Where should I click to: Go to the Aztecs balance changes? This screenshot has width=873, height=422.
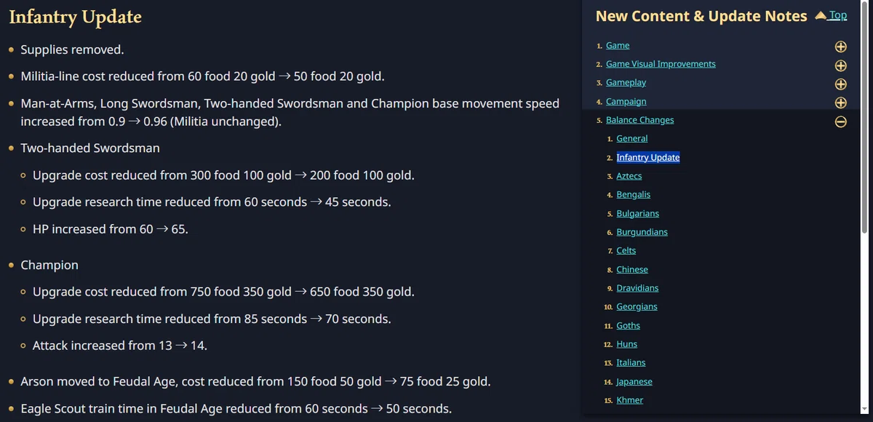tap(629, 176)
